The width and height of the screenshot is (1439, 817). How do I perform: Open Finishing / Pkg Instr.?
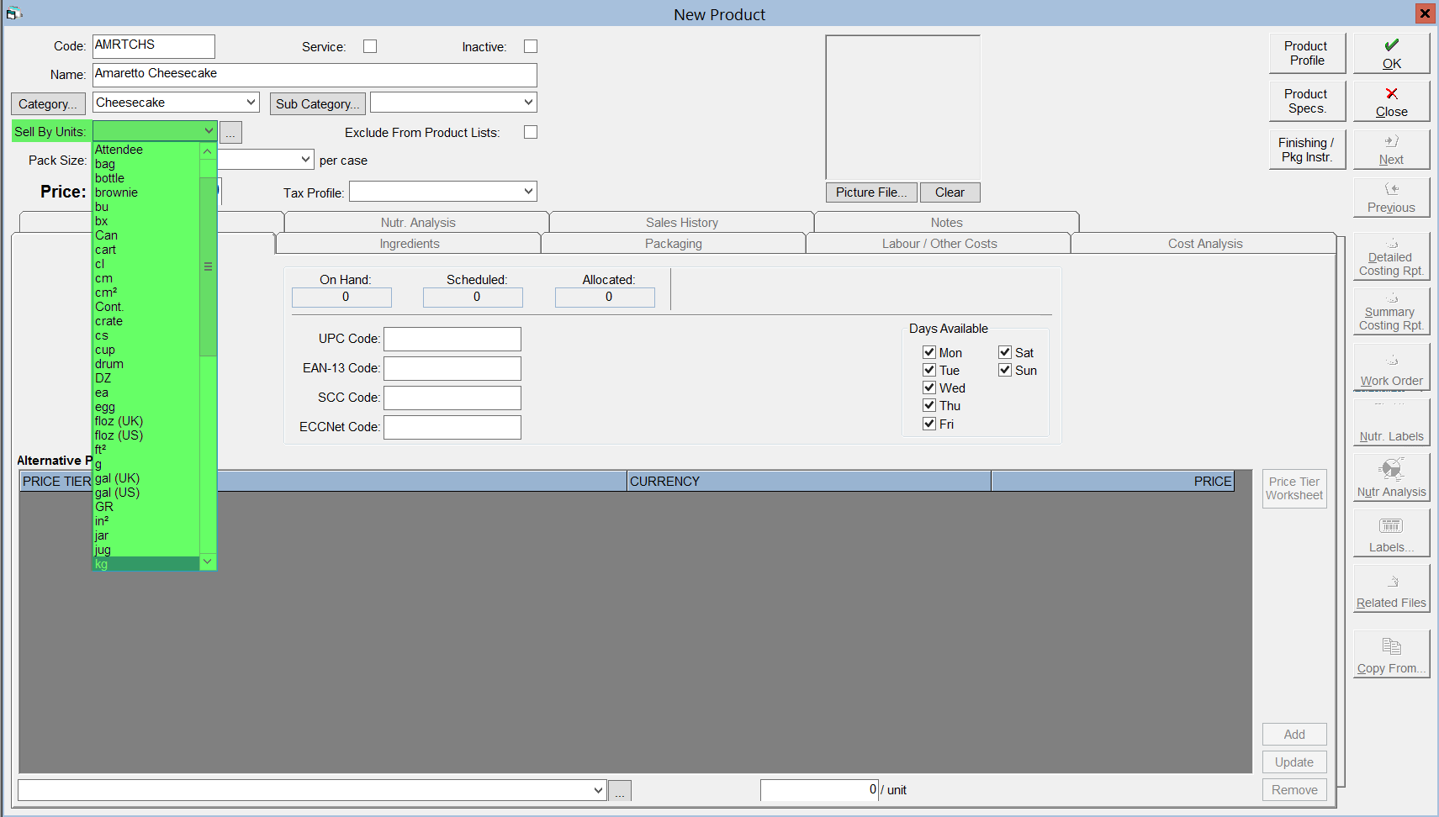click(1307, 150)
